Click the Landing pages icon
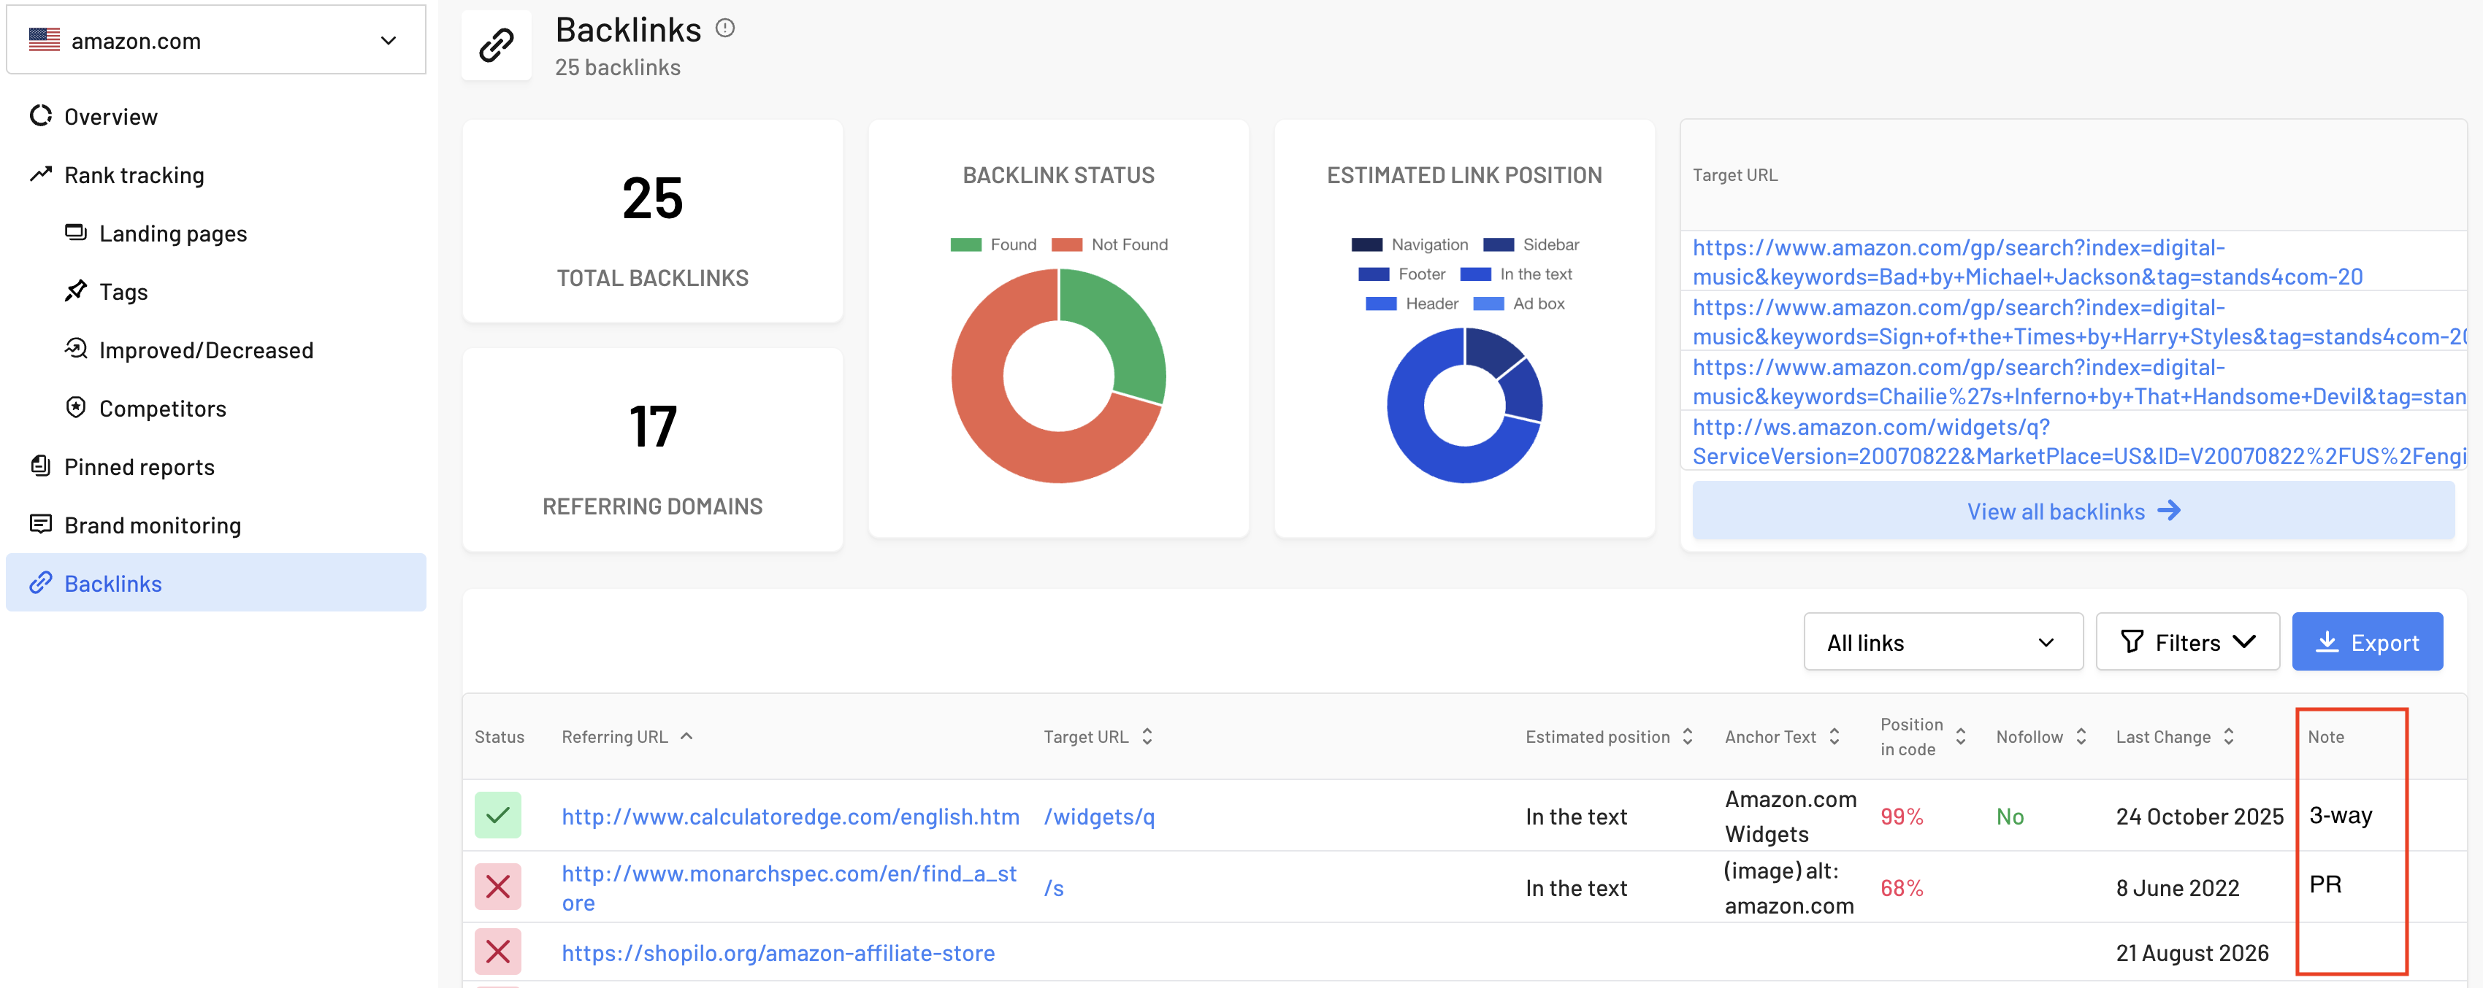Image resolution: width=2483 pixels, height=988 pixels. tap(75, 232)
